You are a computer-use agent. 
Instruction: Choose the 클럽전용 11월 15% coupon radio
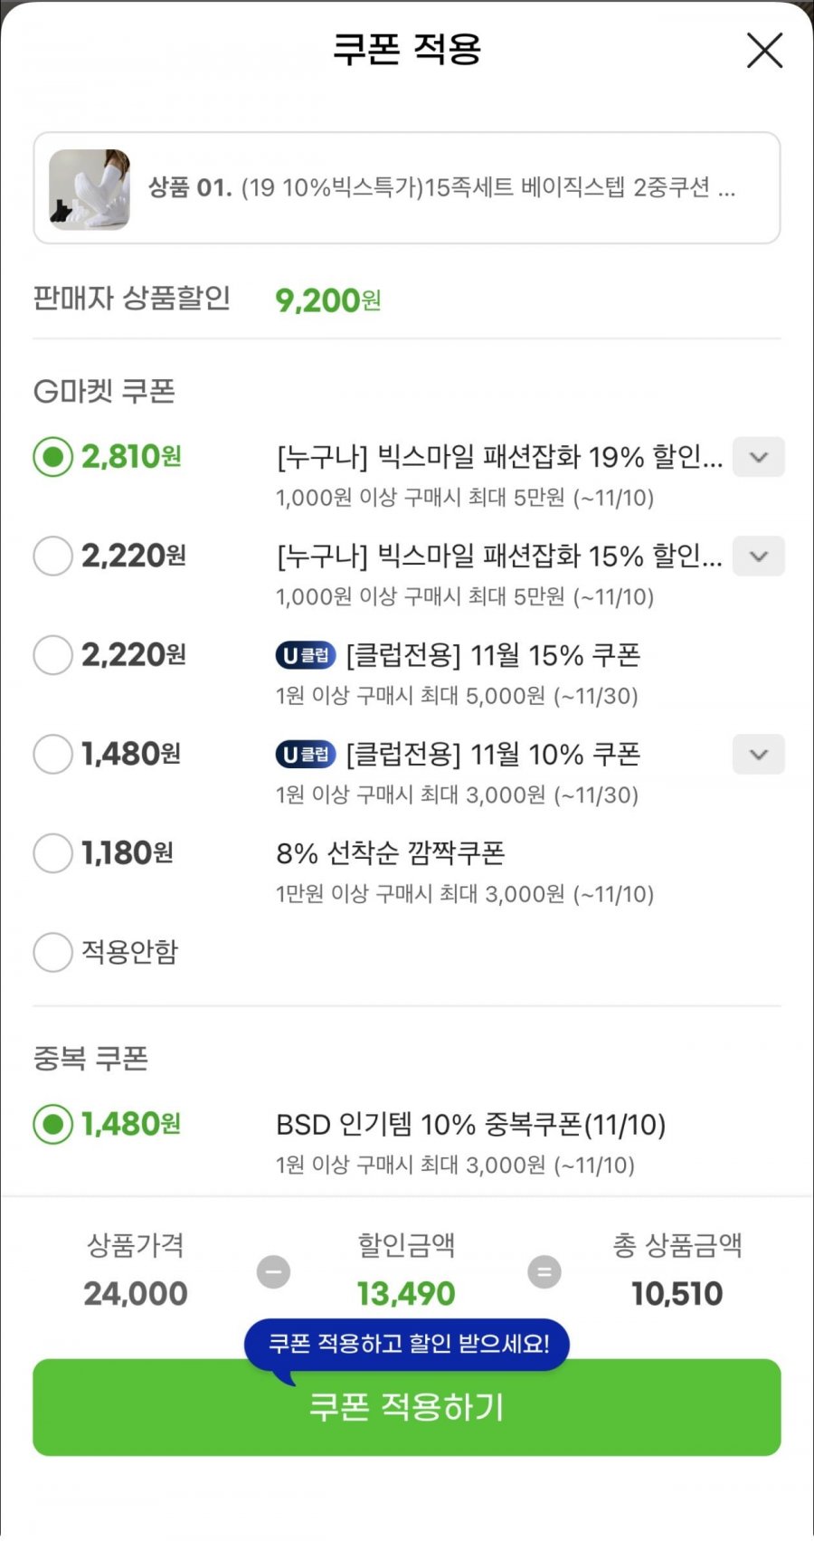tap(52, 654)
